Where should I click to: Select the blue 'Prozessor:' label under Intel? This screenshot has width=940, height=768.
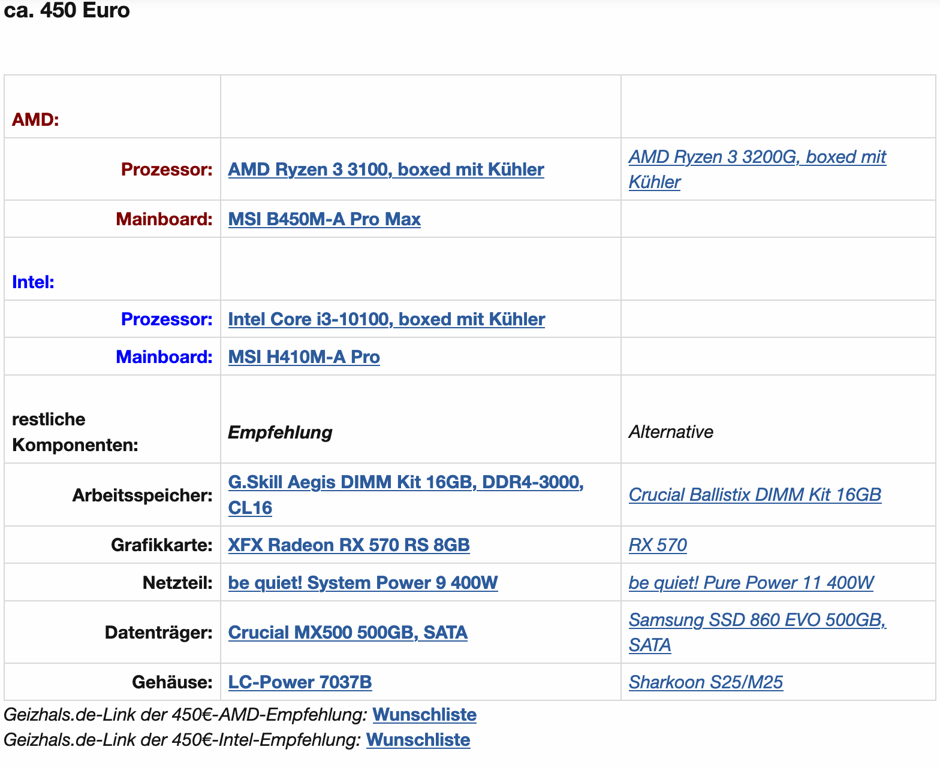click(x=167, y=319)
